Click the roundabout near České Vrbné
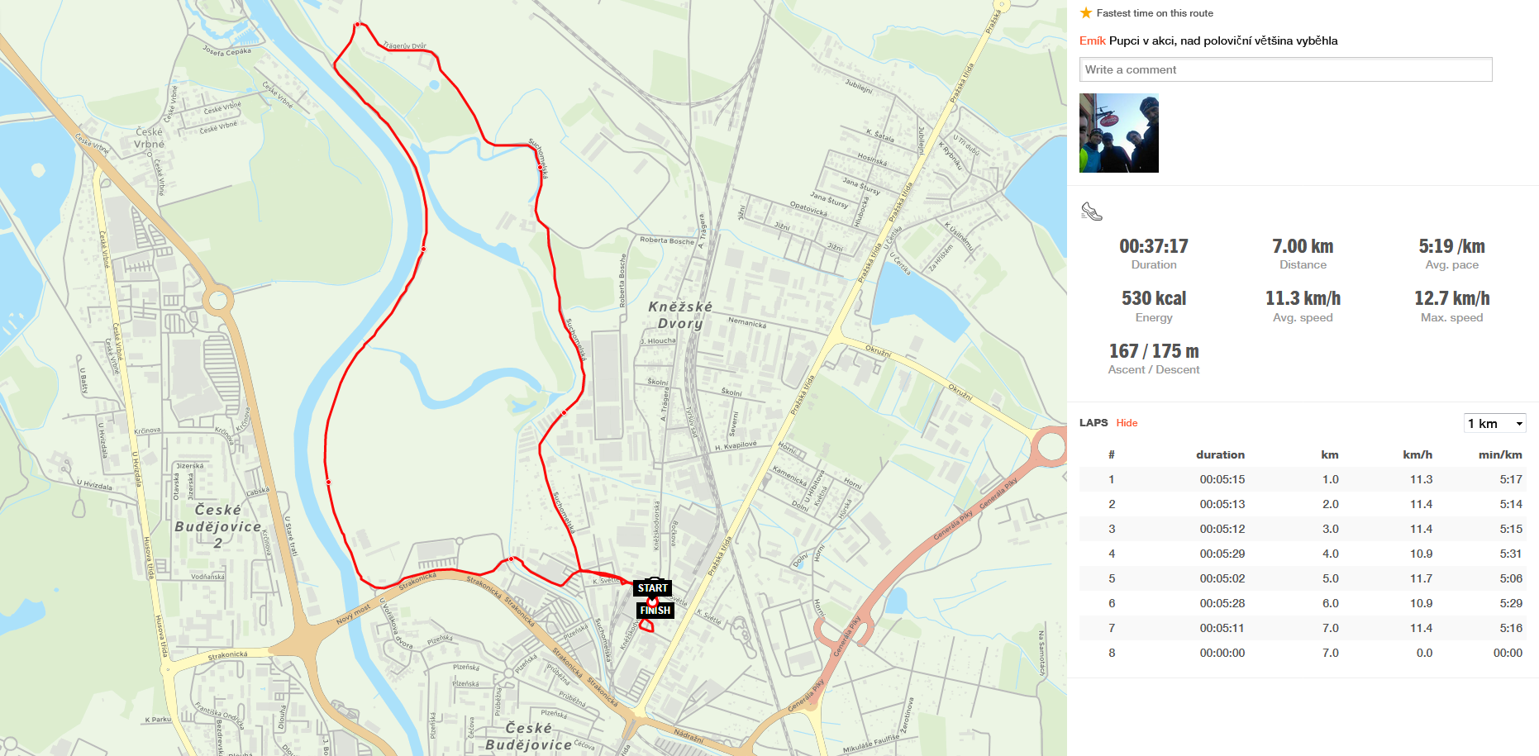 point(219,300)
